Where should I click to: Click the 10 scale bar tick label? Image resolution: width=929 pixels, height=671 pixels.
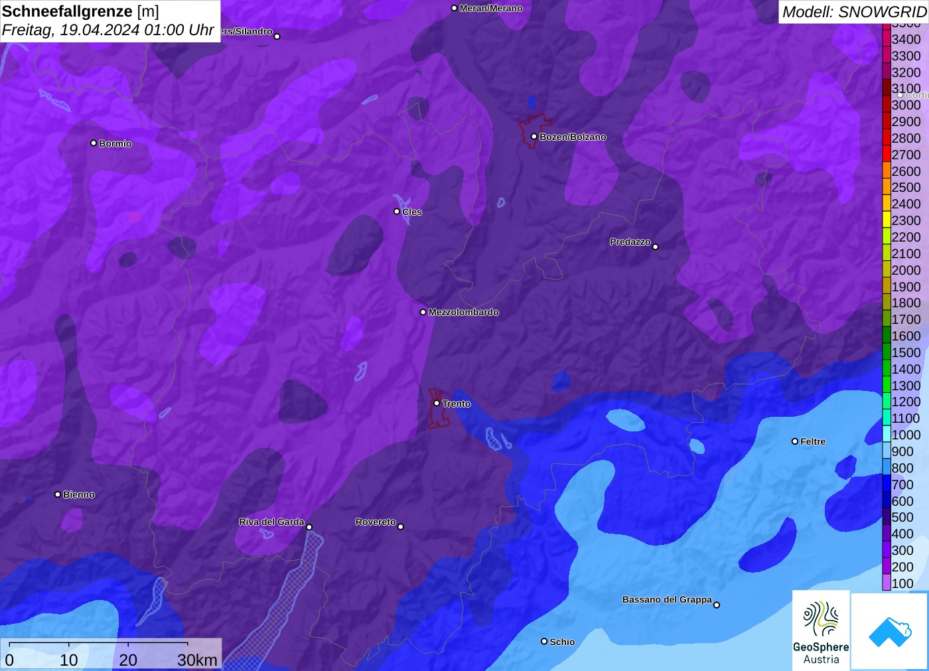click(69, 660)
